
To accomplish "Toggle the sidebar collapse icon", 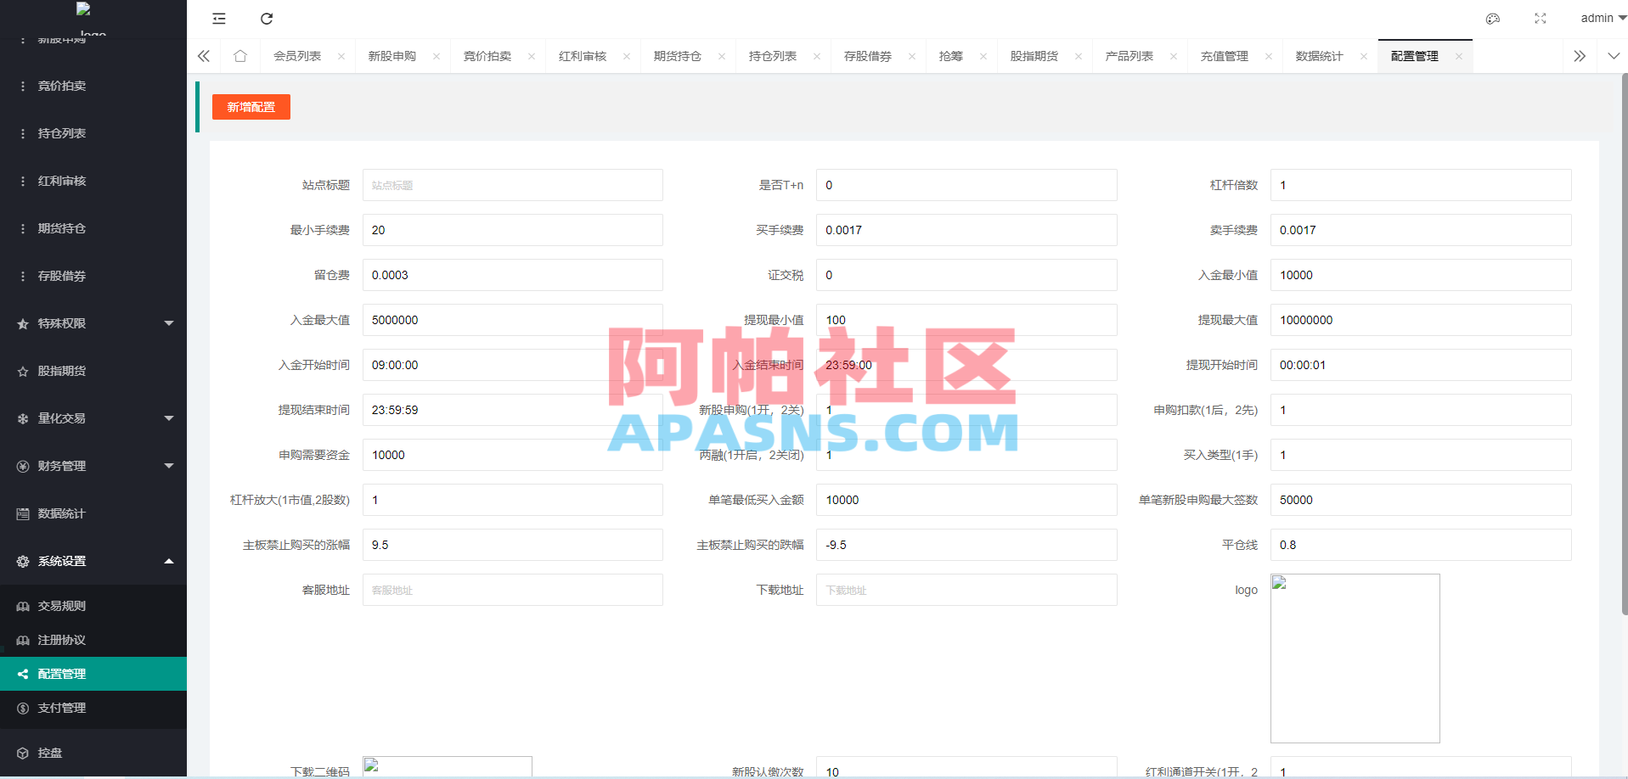I will click(x=219, y=19).
